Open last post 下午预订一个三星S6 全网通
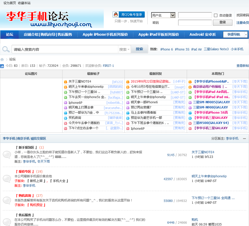This screenshot has width=249, height=226. point(213,198)
